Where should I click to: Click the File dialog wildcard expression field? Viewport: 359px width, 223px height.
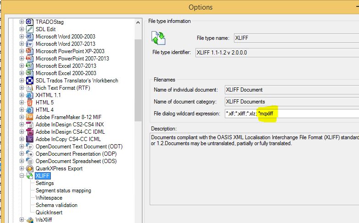292,114
